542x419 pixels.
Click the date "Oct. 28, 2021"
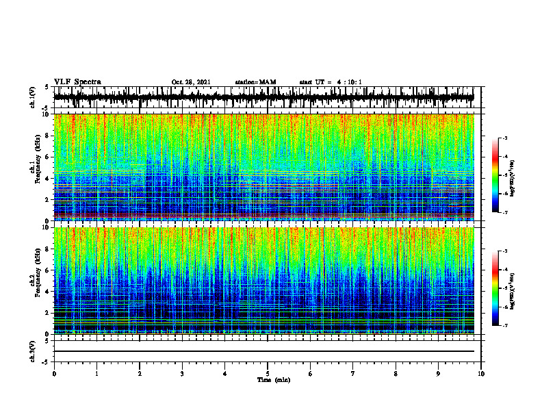click(x=191, y=82)
